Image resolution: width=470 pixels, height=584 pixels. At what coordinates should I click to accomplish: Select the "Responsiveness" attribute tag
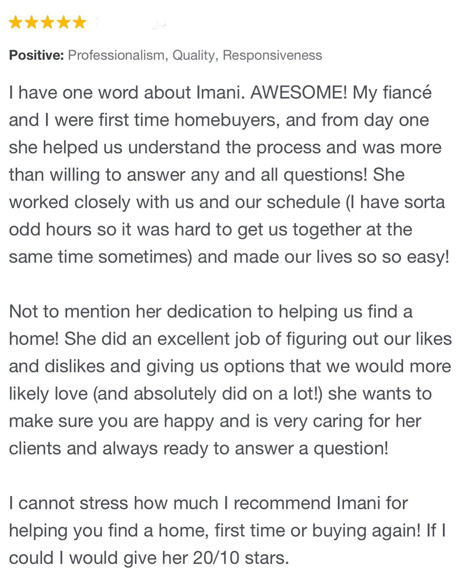click(x=272, y=55)
